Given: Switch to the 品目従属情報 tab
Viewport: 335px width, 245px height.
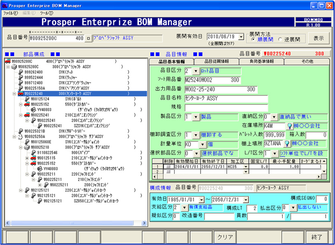Looking at the screenshot, I should pos(217,61).
